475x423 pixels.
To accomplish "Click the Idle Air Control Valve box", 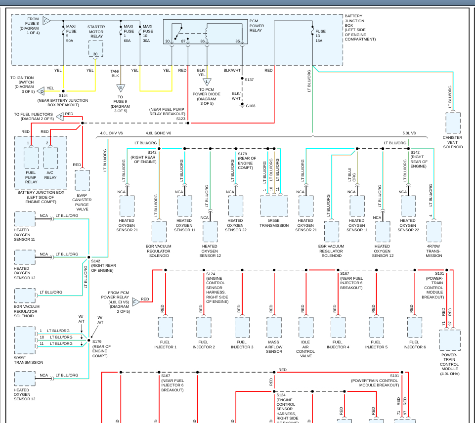I will pos(306,327).
